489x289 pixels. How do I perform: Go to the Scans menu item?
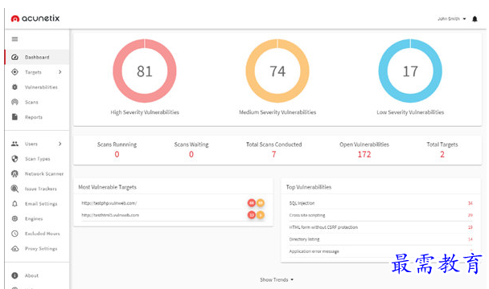[37, 102]
